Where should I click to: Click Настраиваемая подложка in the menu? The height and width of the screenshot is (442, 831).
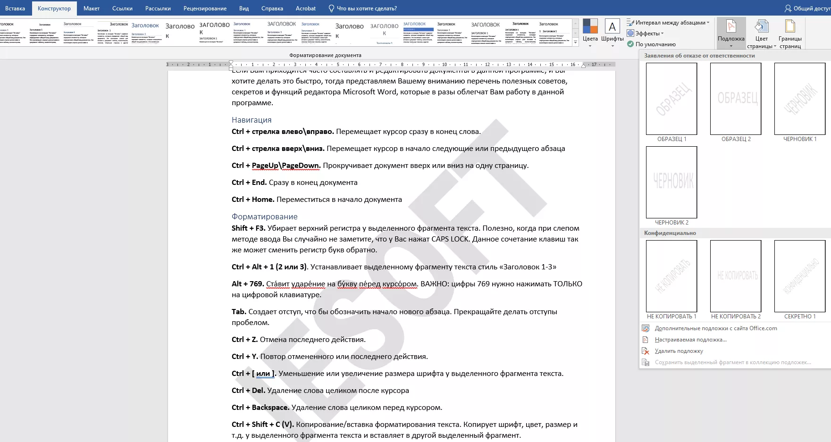tap(690, 340)
